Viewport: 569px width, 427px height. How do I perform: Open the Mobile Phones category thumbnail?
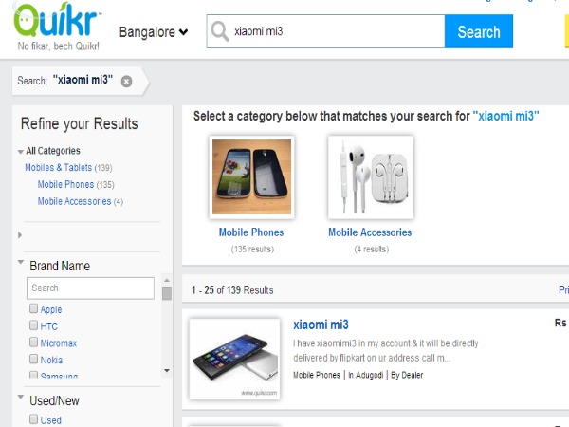251,176
